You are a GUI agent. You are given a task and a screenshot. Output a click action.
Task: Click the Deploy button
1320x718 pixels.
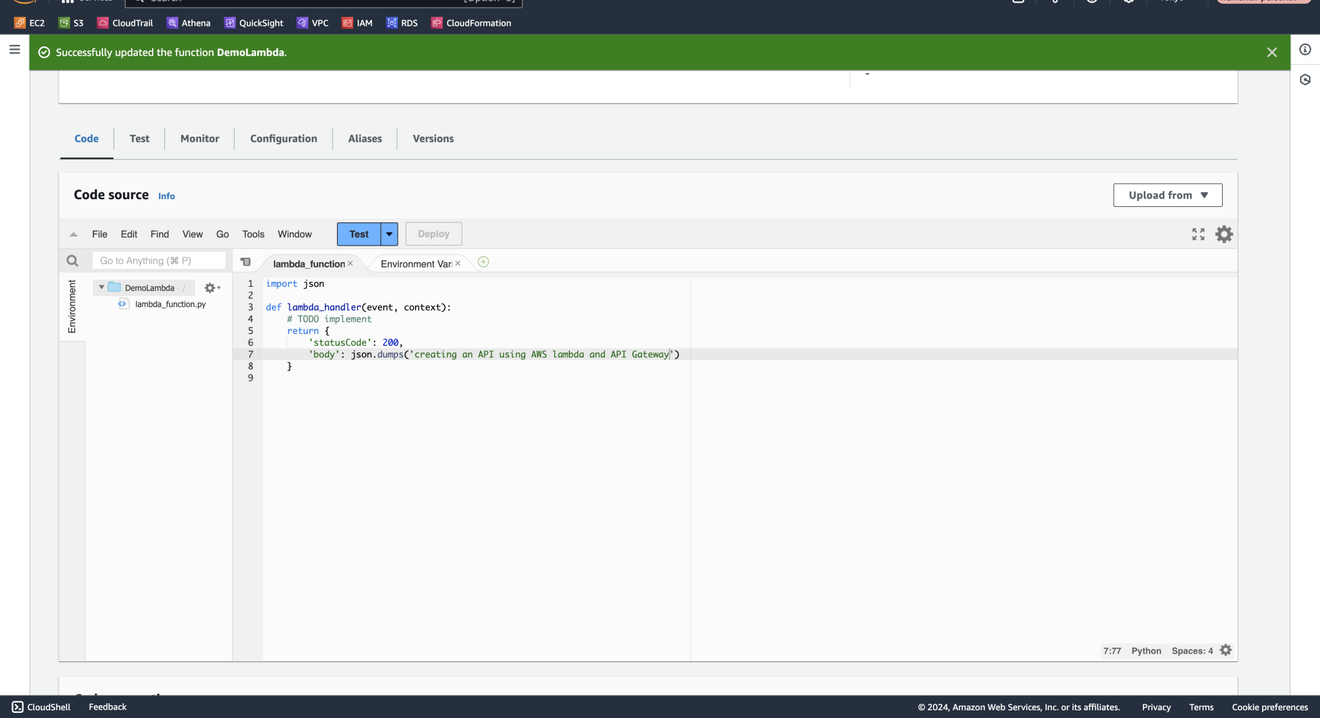[434, 234]
